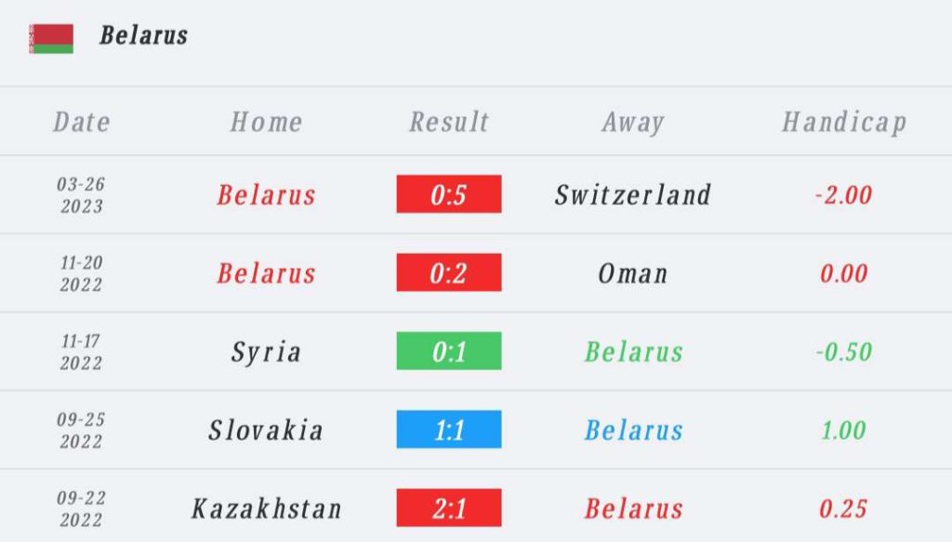952x542 pixels.
Task: Select the Handicap column header
Action: click(844, 123)
